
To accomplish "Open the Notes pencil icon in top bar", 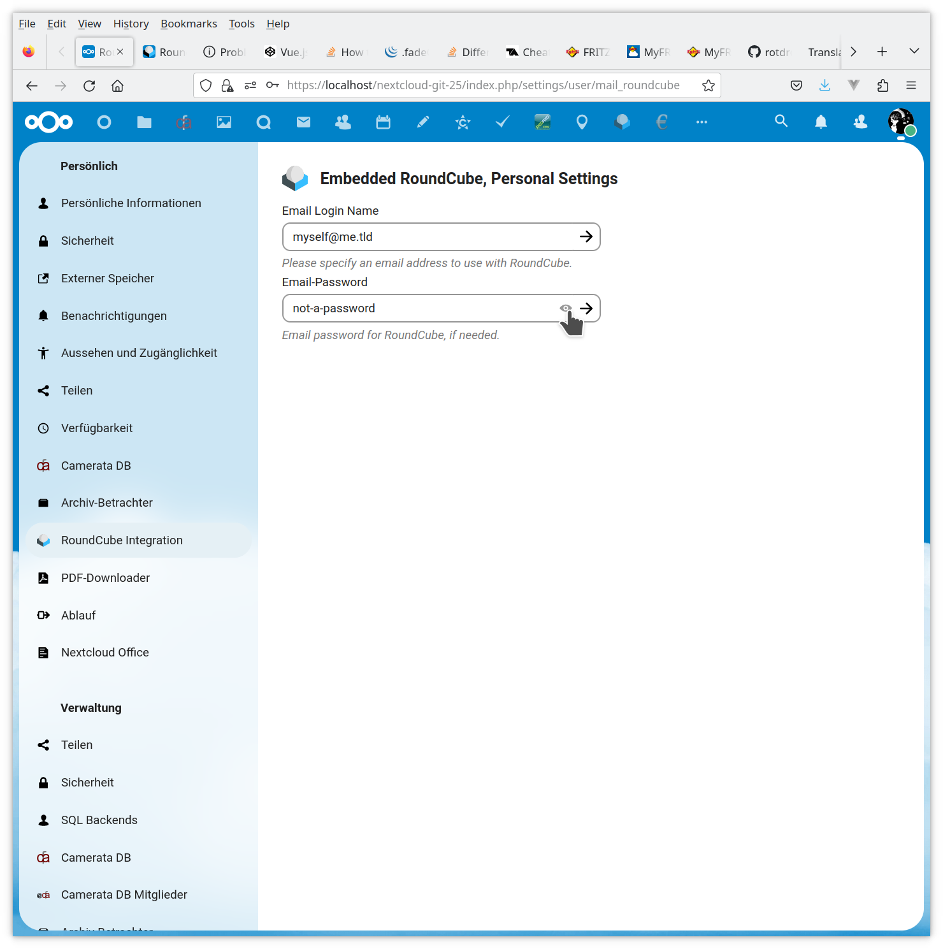I will point(423,122).
